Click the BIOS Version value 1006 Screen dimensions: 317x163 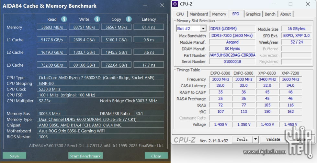[x=100, y=136]
